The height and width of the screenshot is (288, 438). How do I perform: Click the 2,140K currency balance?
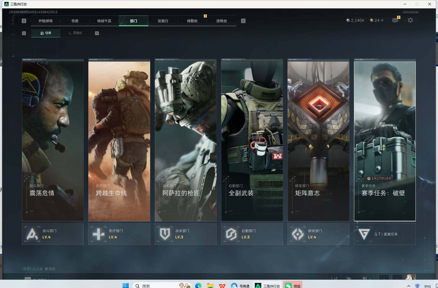point(355,20)
